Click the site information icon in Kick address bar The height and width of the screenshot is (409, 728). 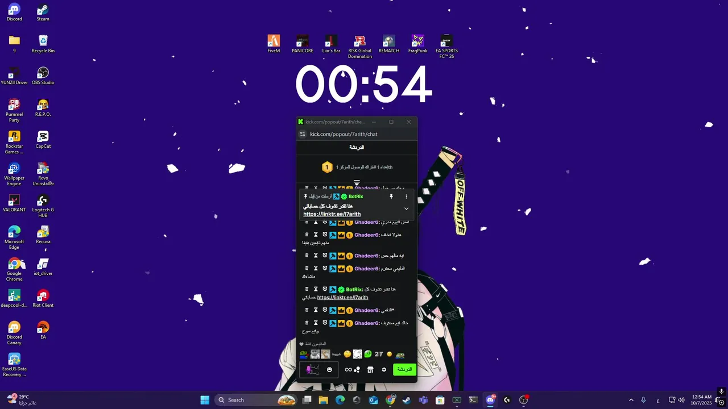(x=303, y=134)
